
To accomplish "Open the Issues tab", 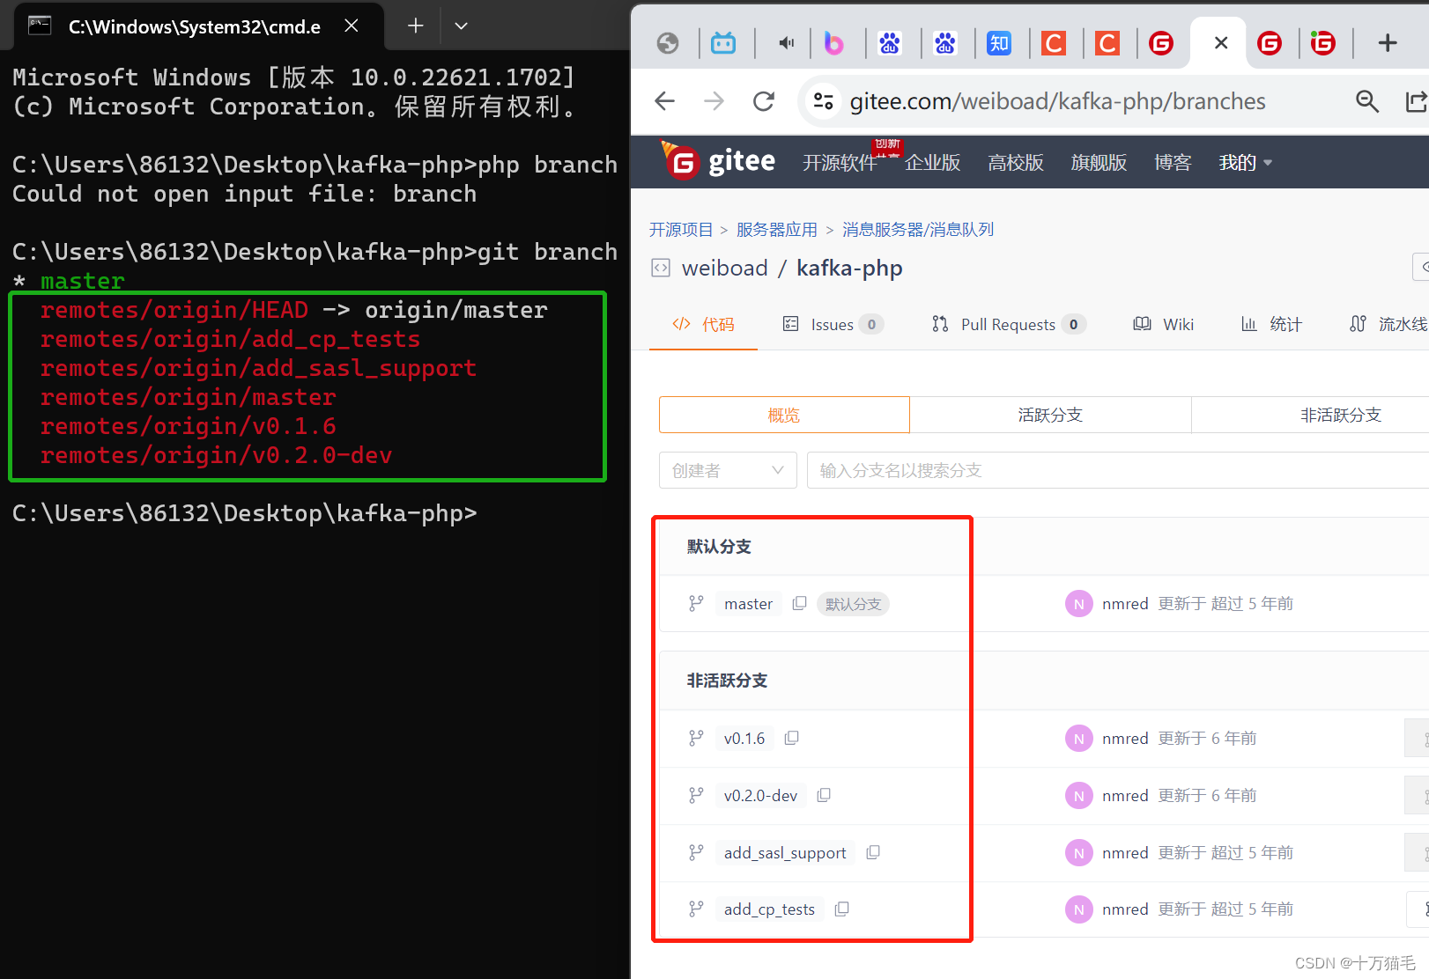I will (833, 324).
